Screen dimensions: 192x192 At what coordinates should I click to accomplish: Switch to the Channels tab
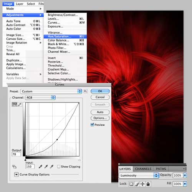143,169
